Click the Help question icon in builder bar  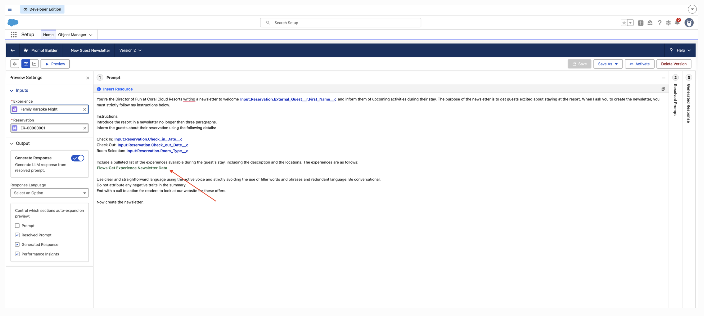[671, 50]
